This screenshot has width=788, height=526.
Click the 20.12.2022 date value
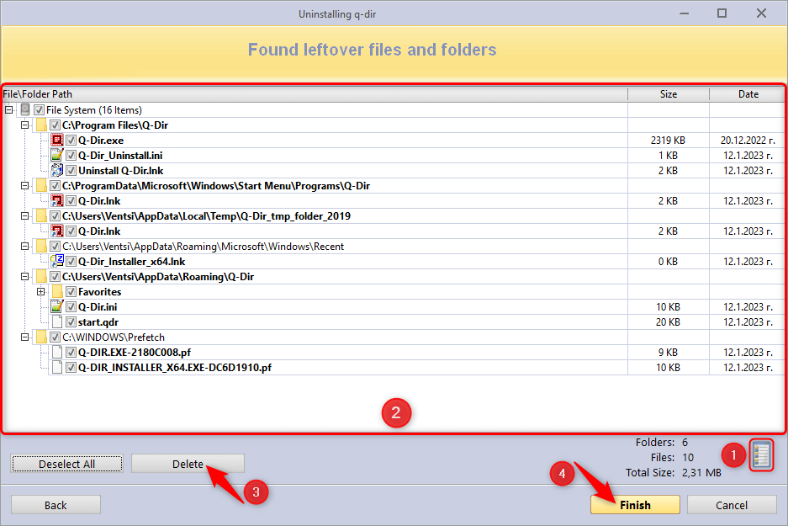[748, 141]
